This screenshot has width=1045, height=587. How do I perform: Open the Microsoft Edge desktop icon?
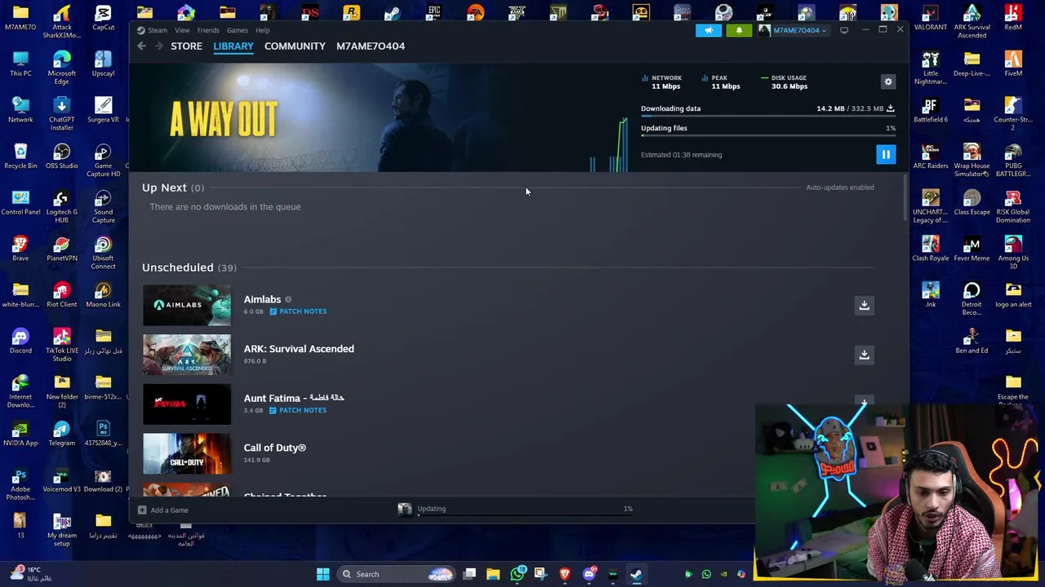pos(61,68)
